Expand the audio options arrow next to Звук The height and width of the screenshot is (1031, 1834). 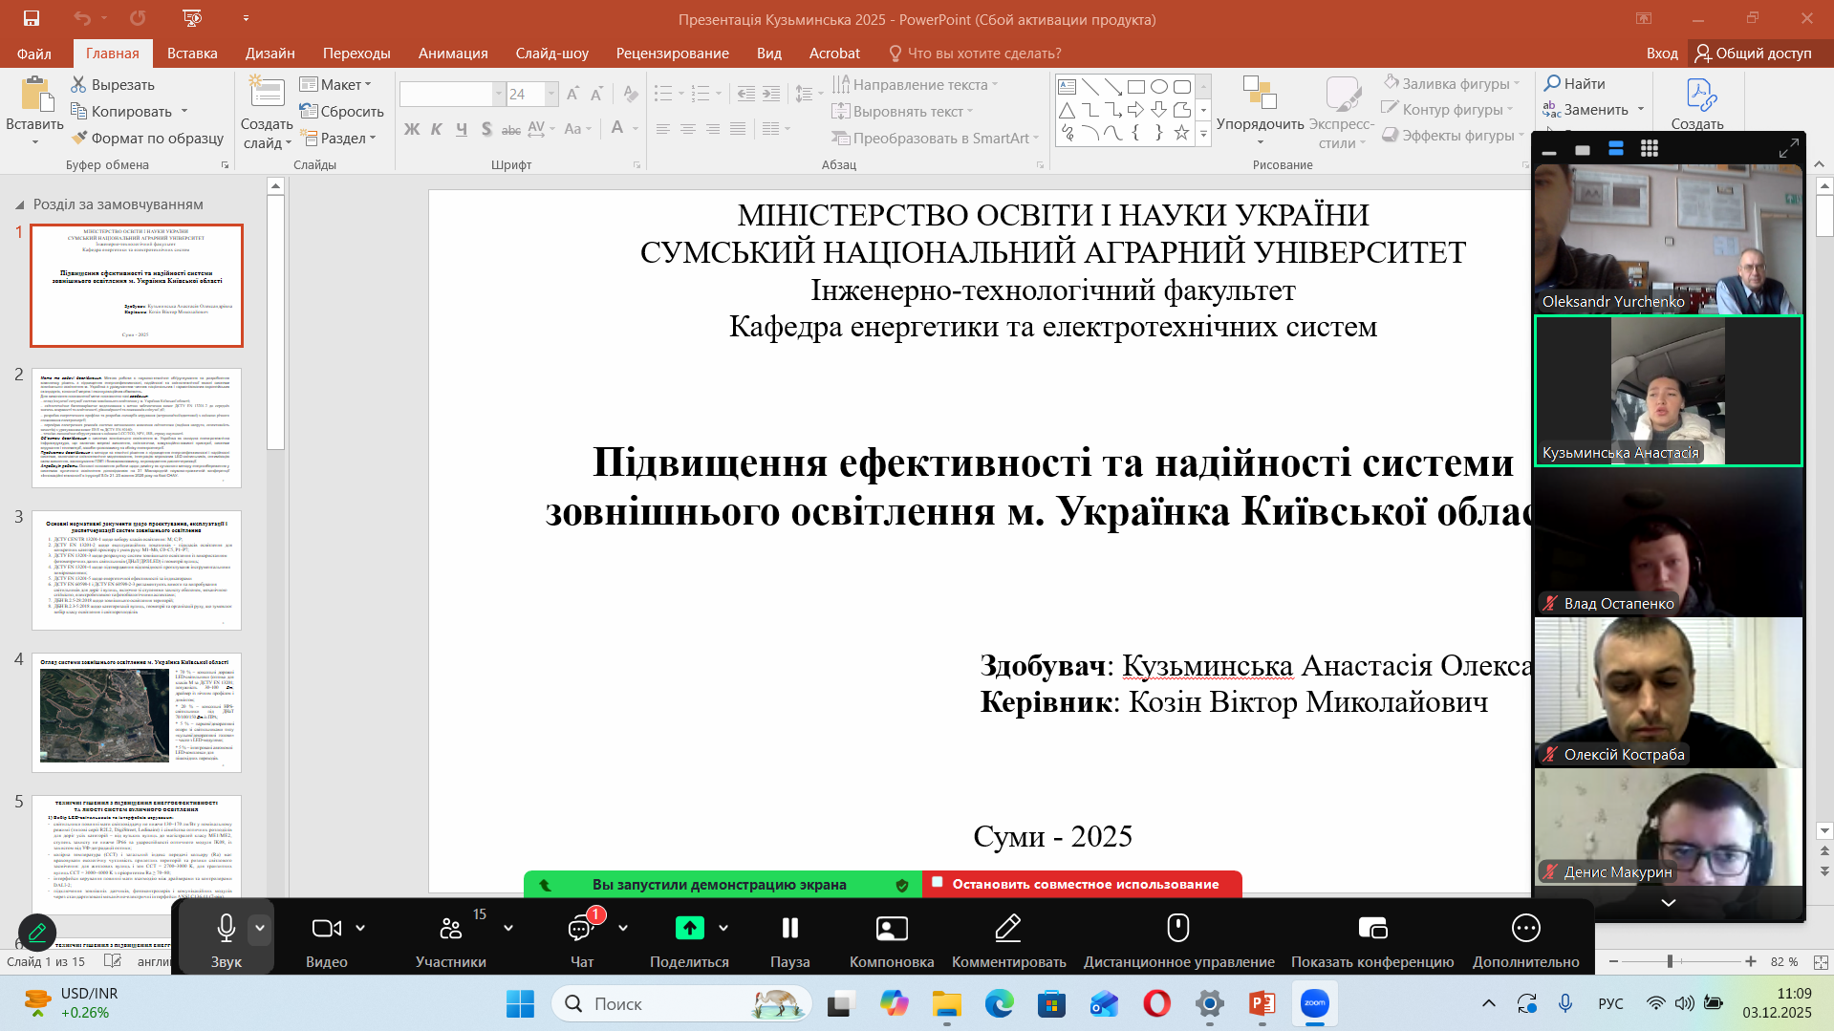click(x=260, y=928)
